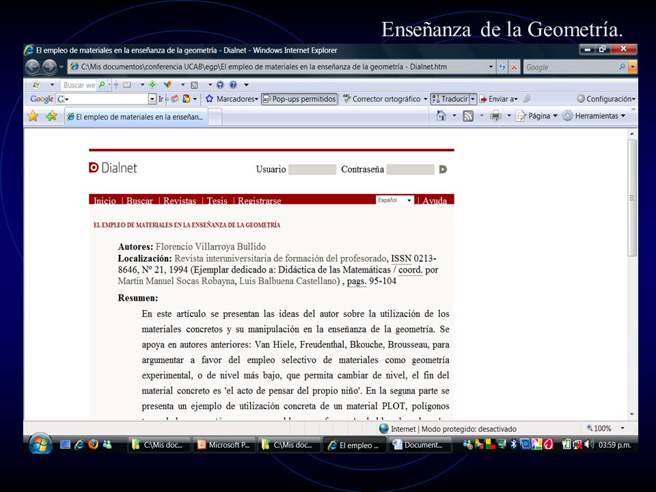
Task: Launch Firefox from Quick Launch
Action: [93, 444]
